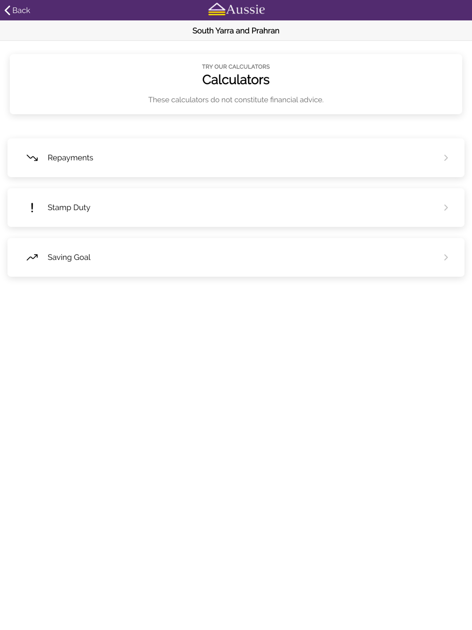Click the South Yarra and Prahran title
The height and width of the screenshot is (630, 472).
(236, 31)
